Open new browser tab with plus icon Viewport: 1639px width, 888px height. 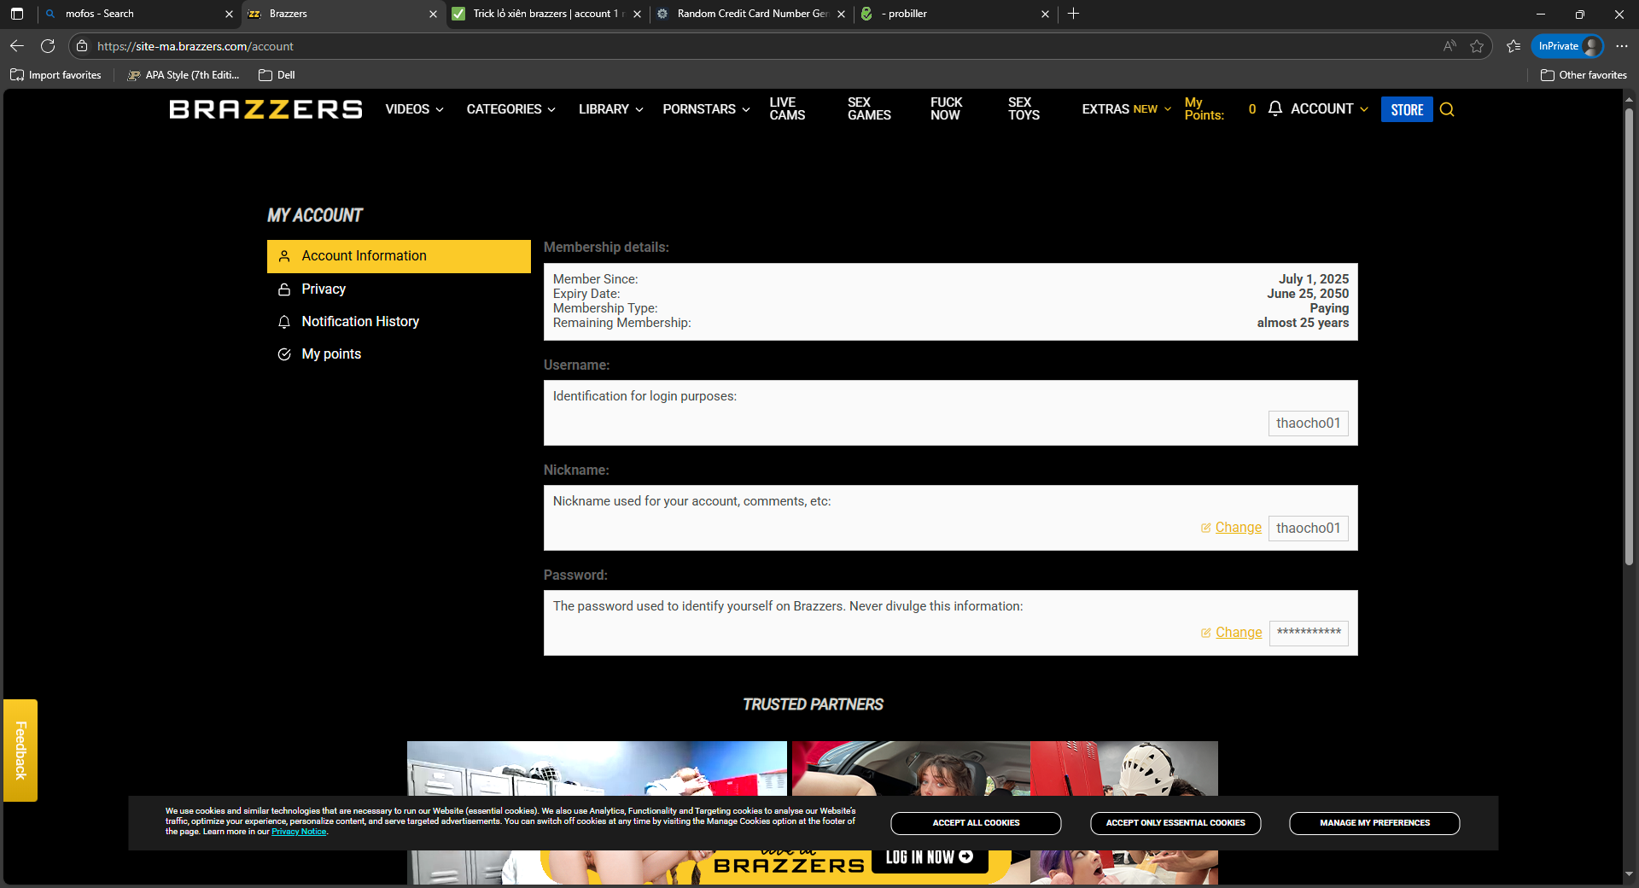[x=1073, y=14]
